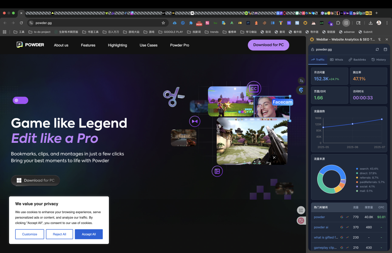Viewport: 392px width, 253px height.
Task: Bookmark this page with the star icon
Action: [x=163, y=23]
